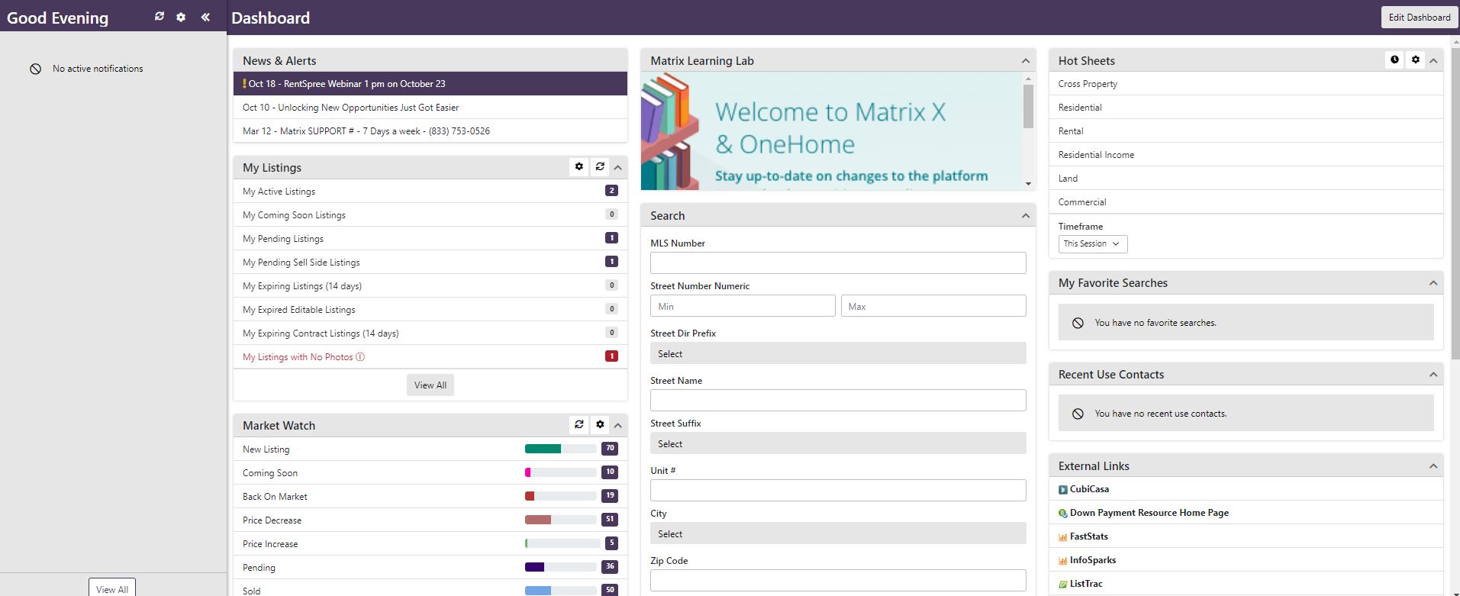Open My Listings settings gear

(579, 166)
